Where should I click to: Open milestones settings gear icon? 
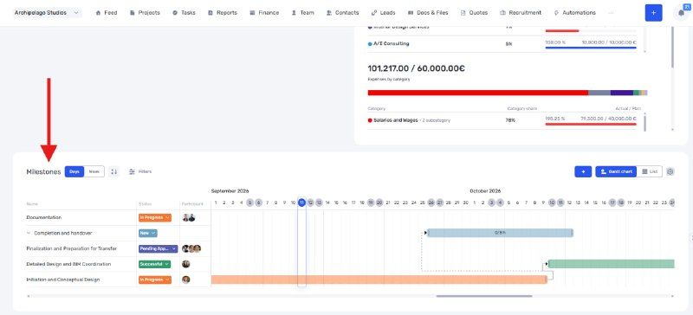pos(670,171)
